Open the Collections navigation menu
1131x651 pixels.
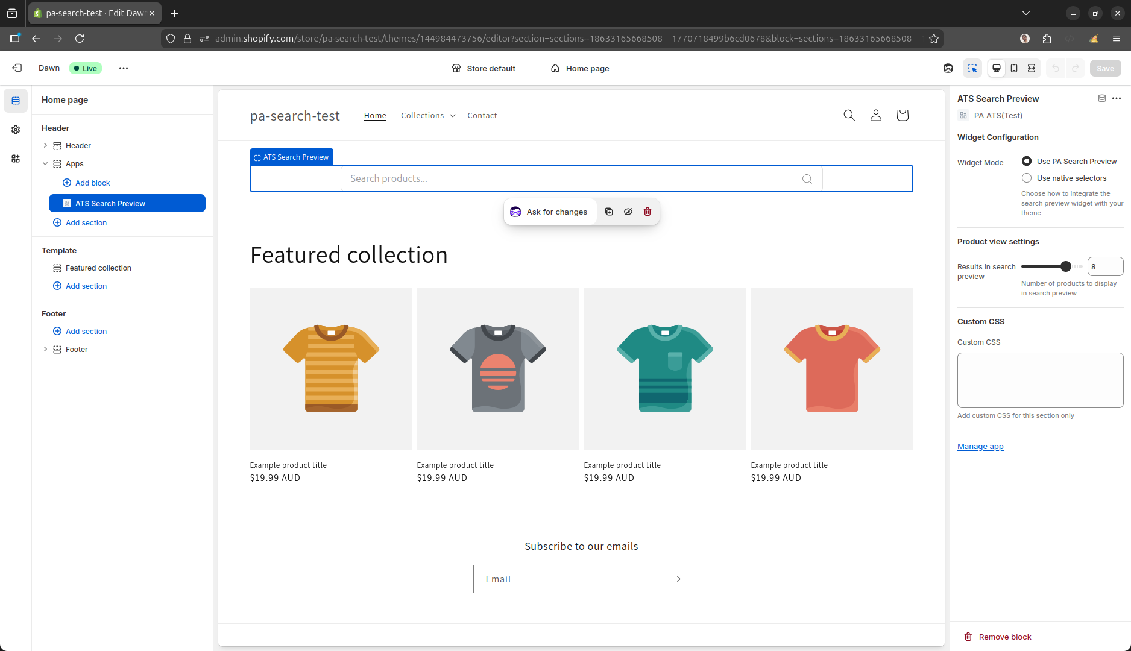pos(428,115)
